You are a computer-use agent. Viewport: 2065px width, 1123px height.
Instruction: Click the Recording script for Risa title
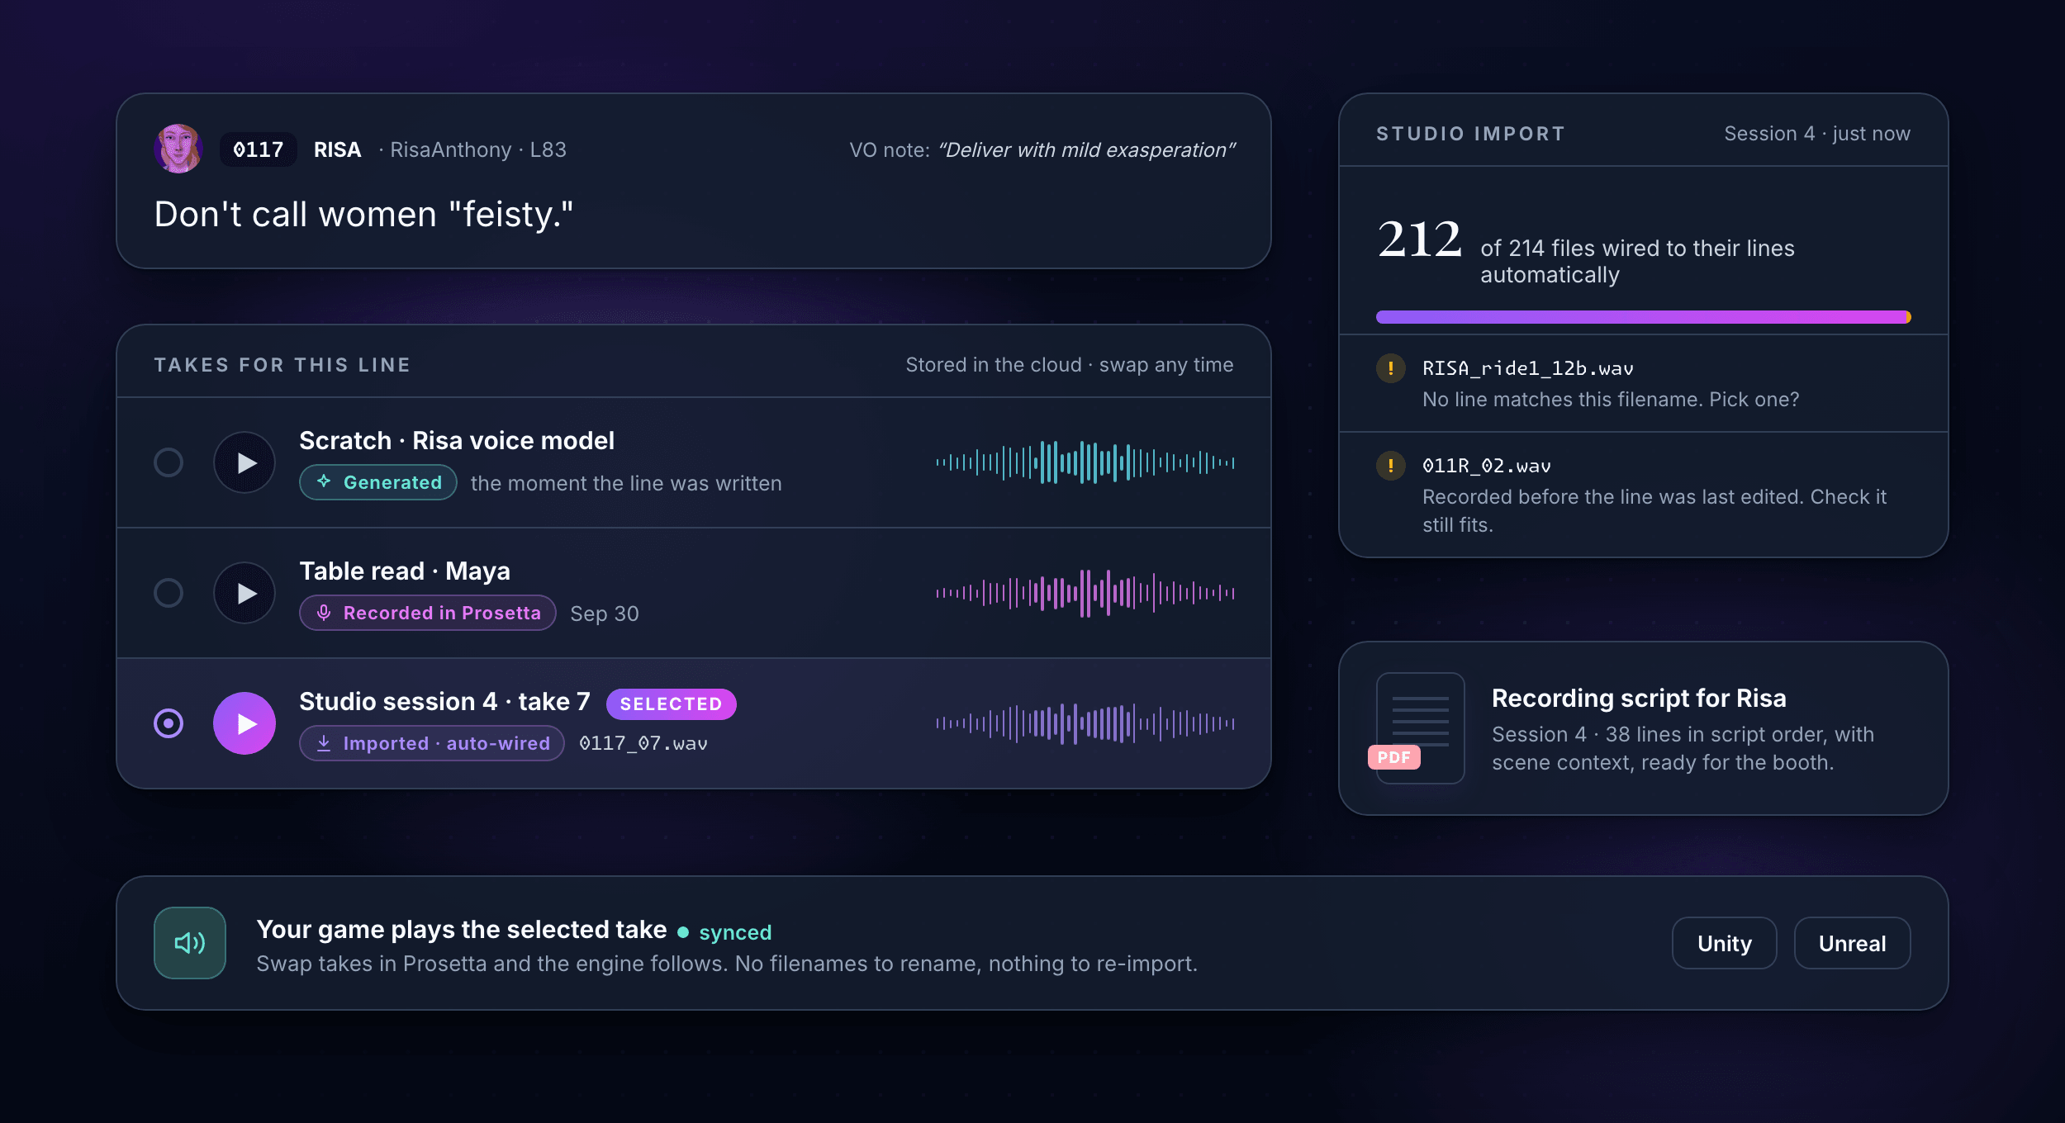(1639, 699)
